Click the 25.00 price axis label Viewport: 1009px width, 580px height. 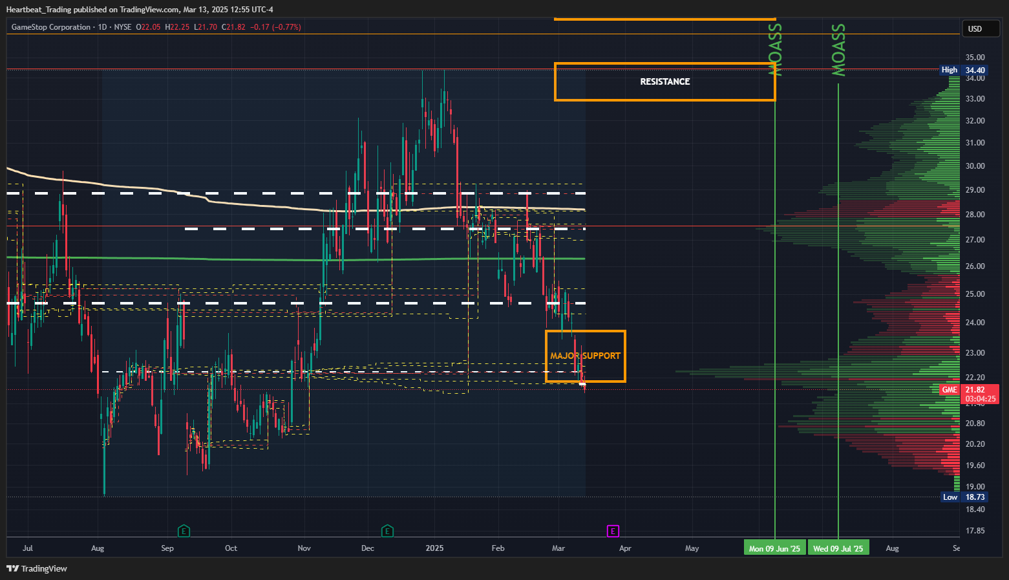coord(975,294)
